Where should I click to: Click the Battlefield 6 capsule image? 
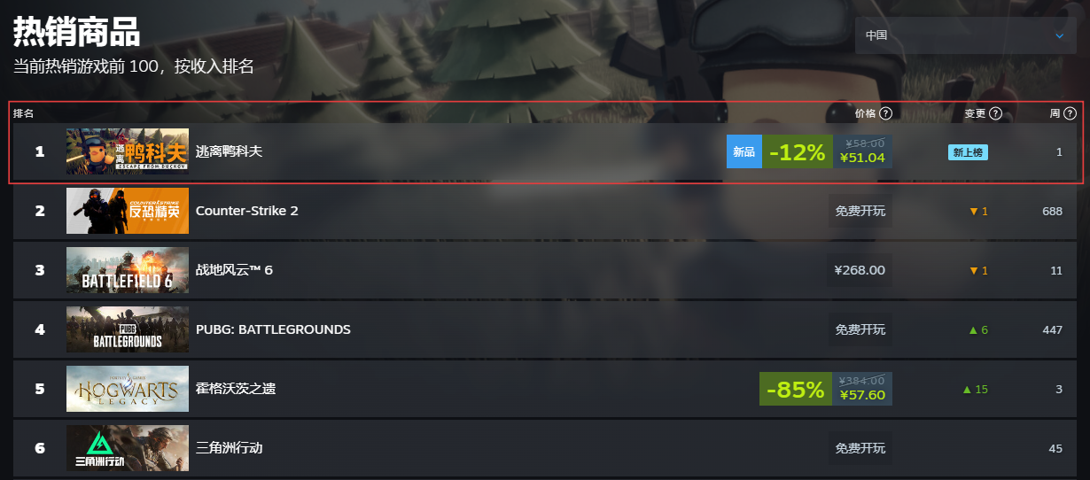click(128, 270)
